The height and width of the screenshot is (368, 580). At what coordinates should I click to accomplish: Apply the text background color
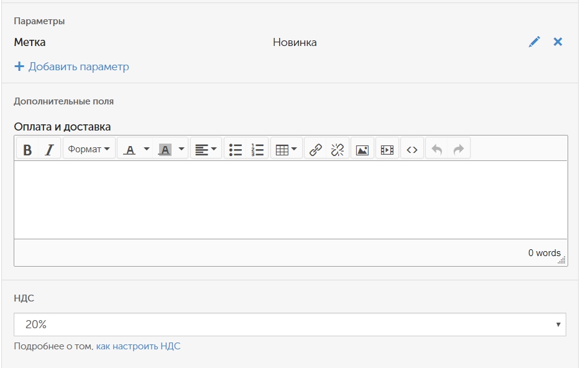pos(165,150)
